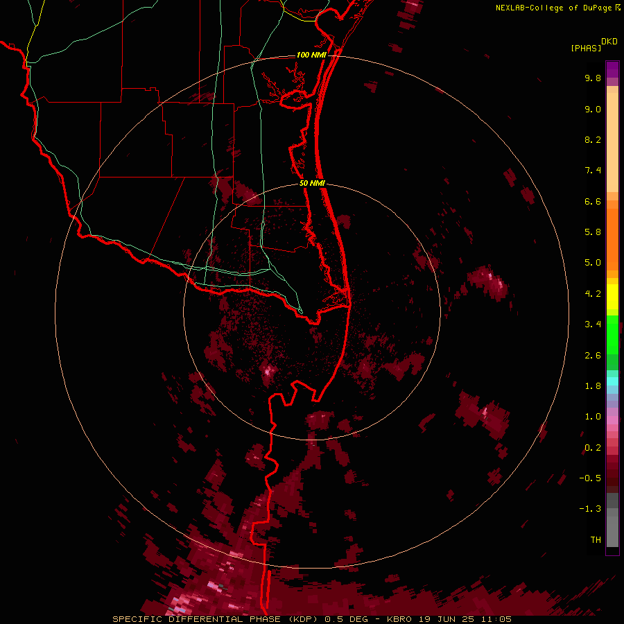
Task: Click the KBRO station identifier in the caption
Action: 401,619
